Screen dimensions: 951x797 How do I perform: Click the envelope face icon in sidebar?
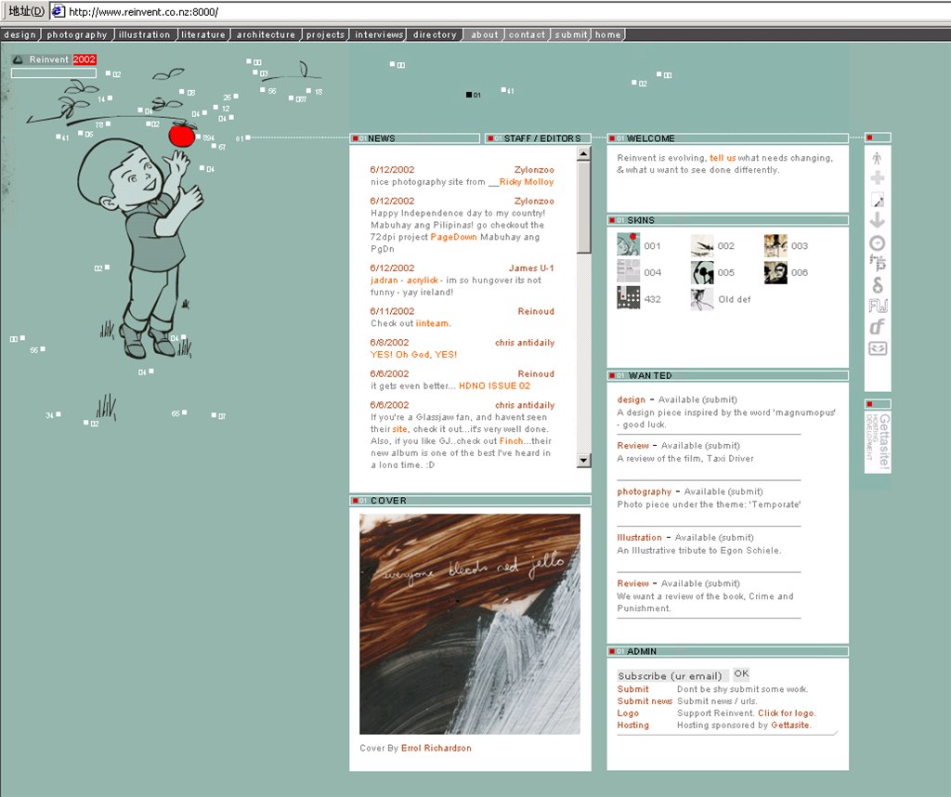(878, 348)
